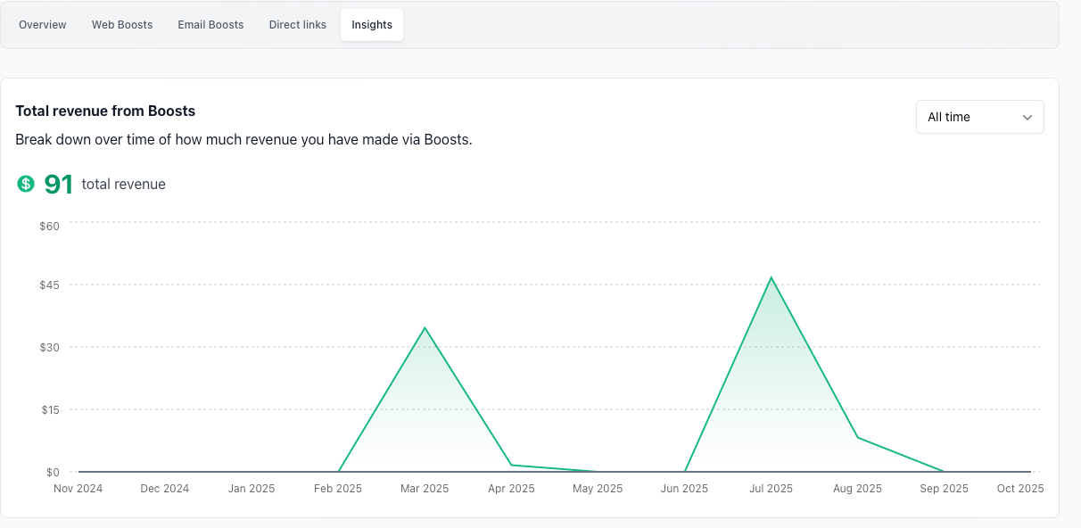The height and width of the screenshot is (528, 1081).
Task: Select the Direct links tab
Action: click(298, 25)
